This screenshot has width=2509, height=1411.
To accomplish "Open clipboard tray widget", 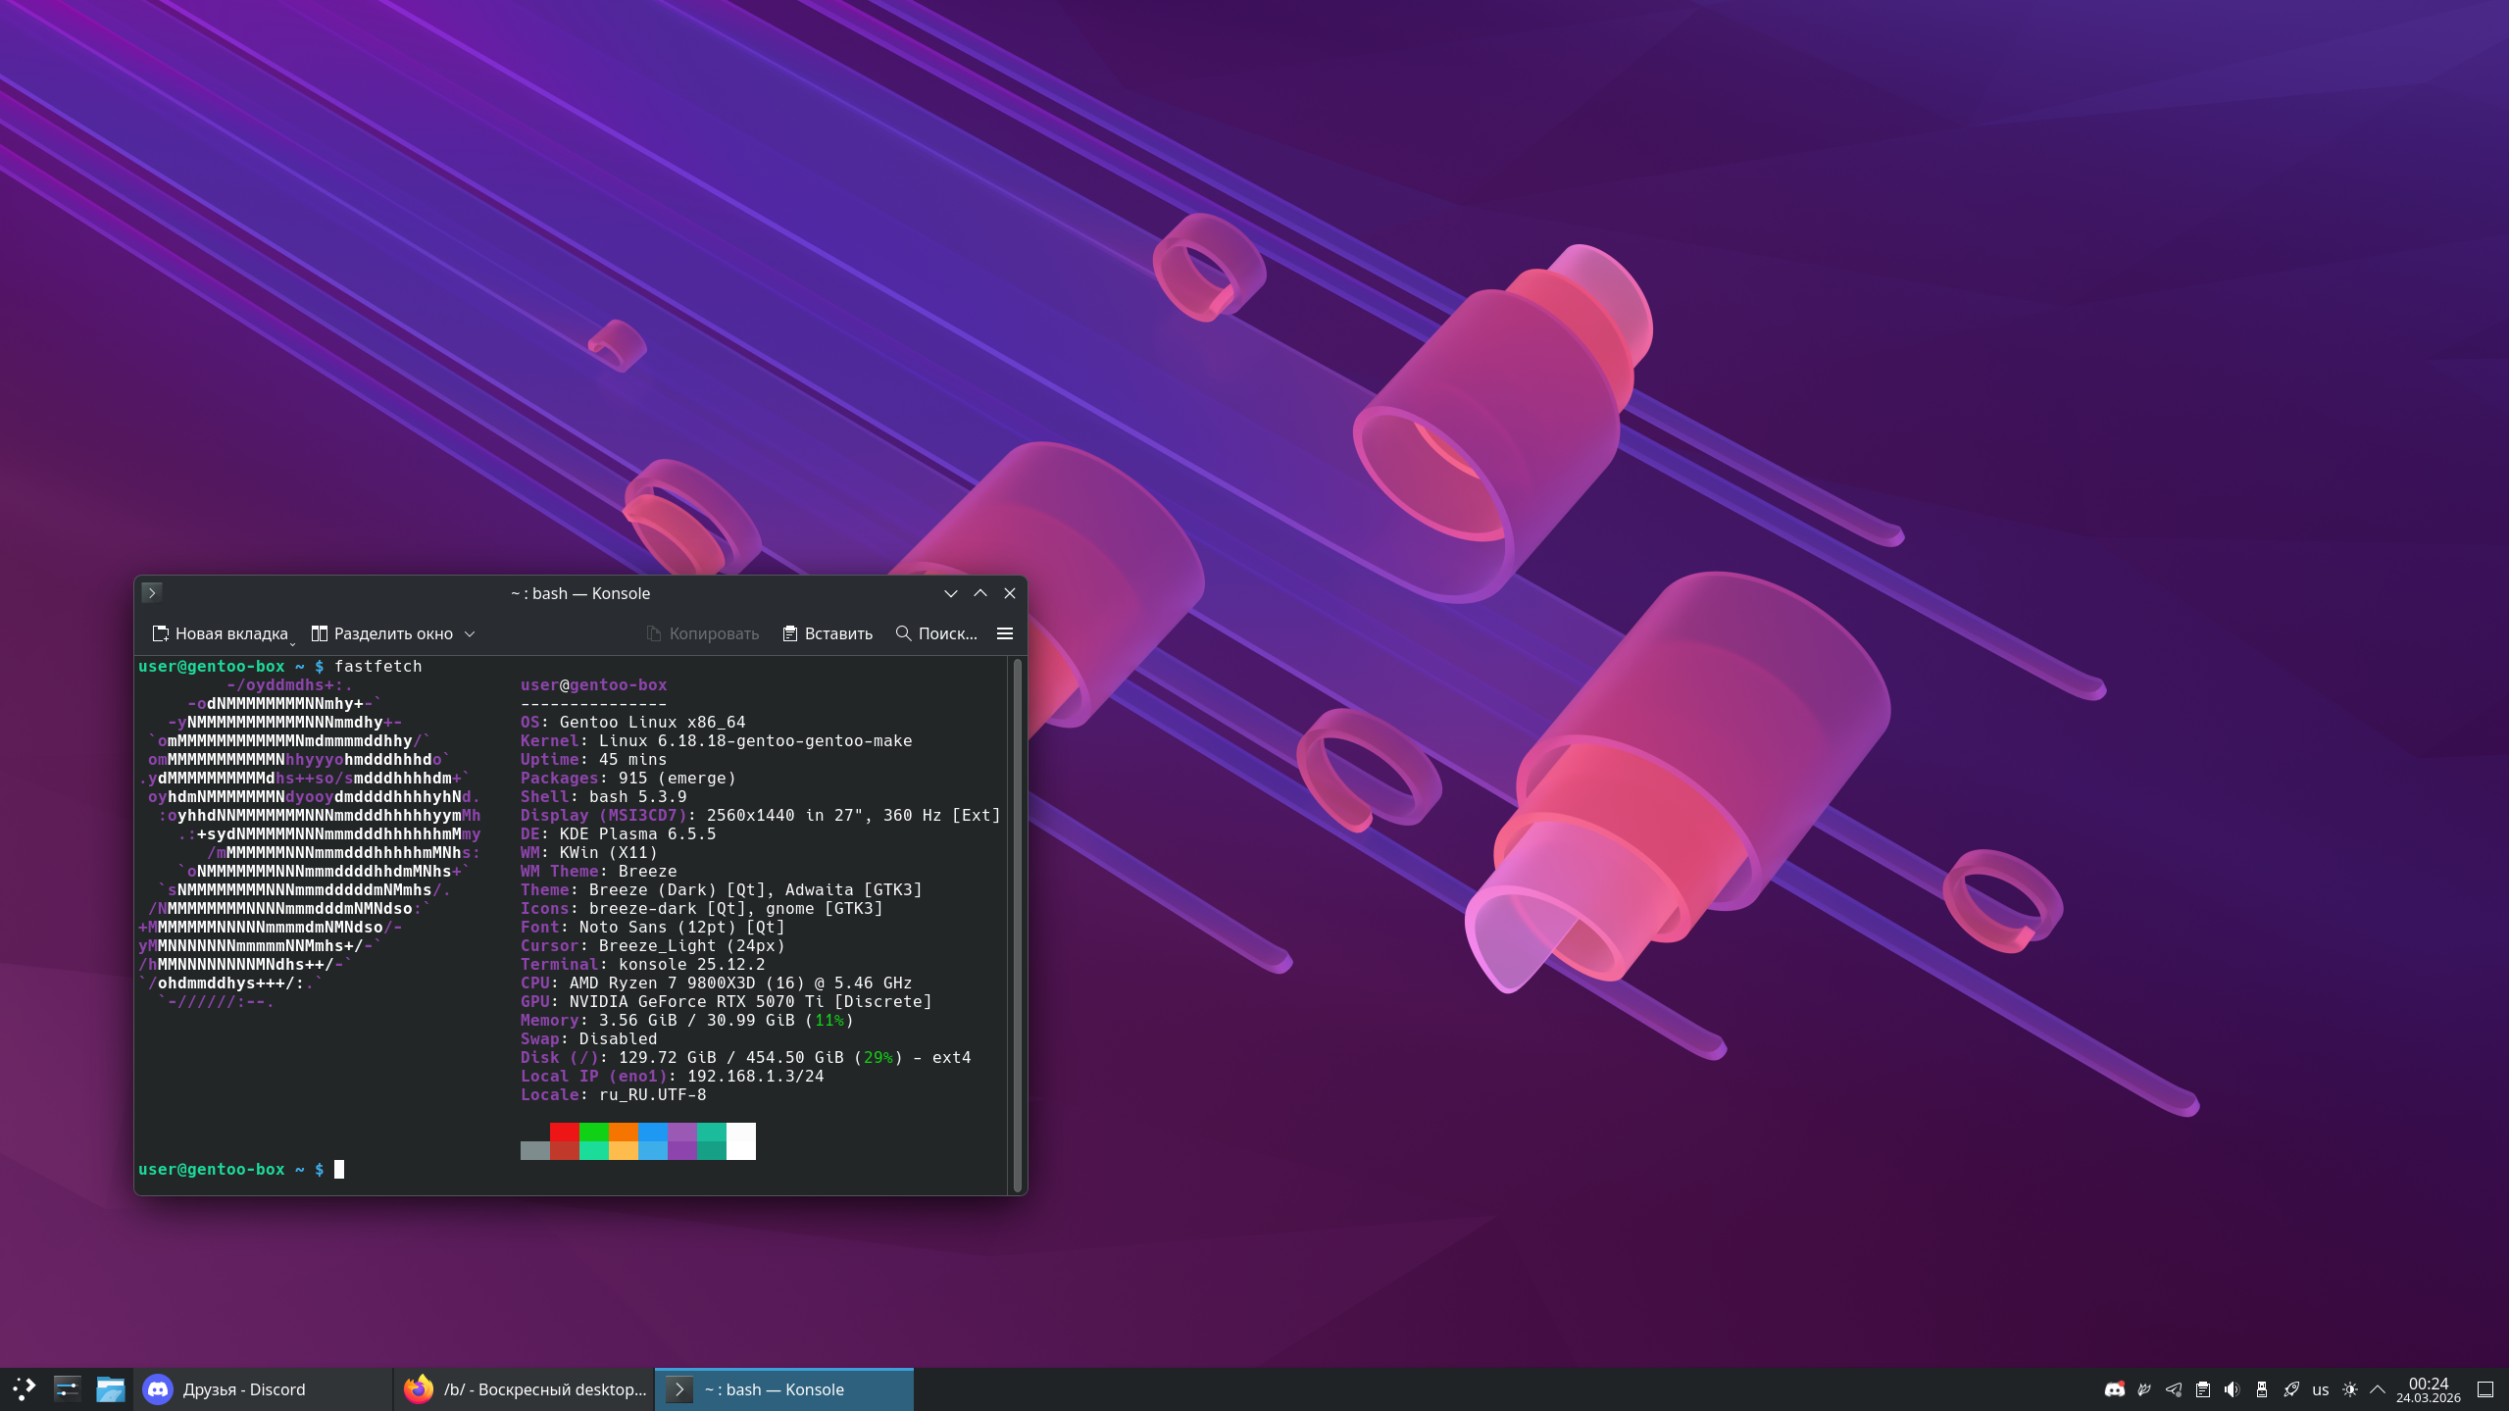I will pyautogui.click(x=2203, y=1388).
